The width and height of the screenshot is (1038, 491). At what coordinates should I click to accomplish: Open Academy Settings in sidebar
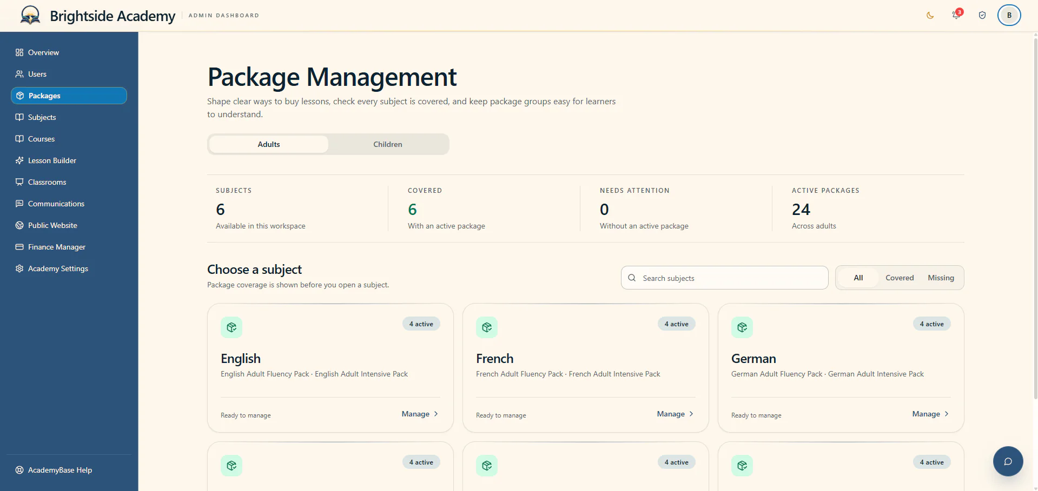69,268
